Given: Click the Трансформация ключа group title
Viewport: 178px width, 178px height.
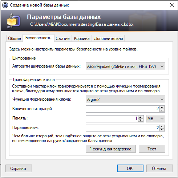Looking at the screenshot, I should pos(33,80).
